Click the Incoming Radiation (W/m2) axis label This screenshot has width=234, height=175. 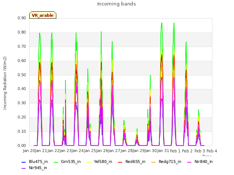click(x=5, y=83)
